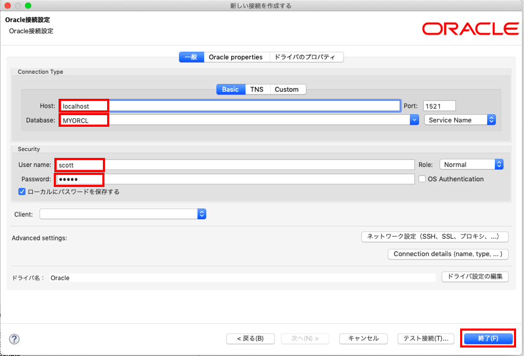Screen dimensions: 524x356
Task: Uncheck ローカルにパスワードを保存する checkbox
Action: tap(22, 192)
